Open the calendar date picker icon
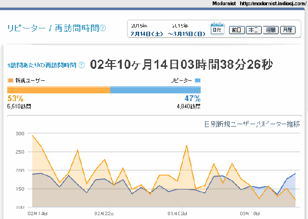 (x=217, y=29)
